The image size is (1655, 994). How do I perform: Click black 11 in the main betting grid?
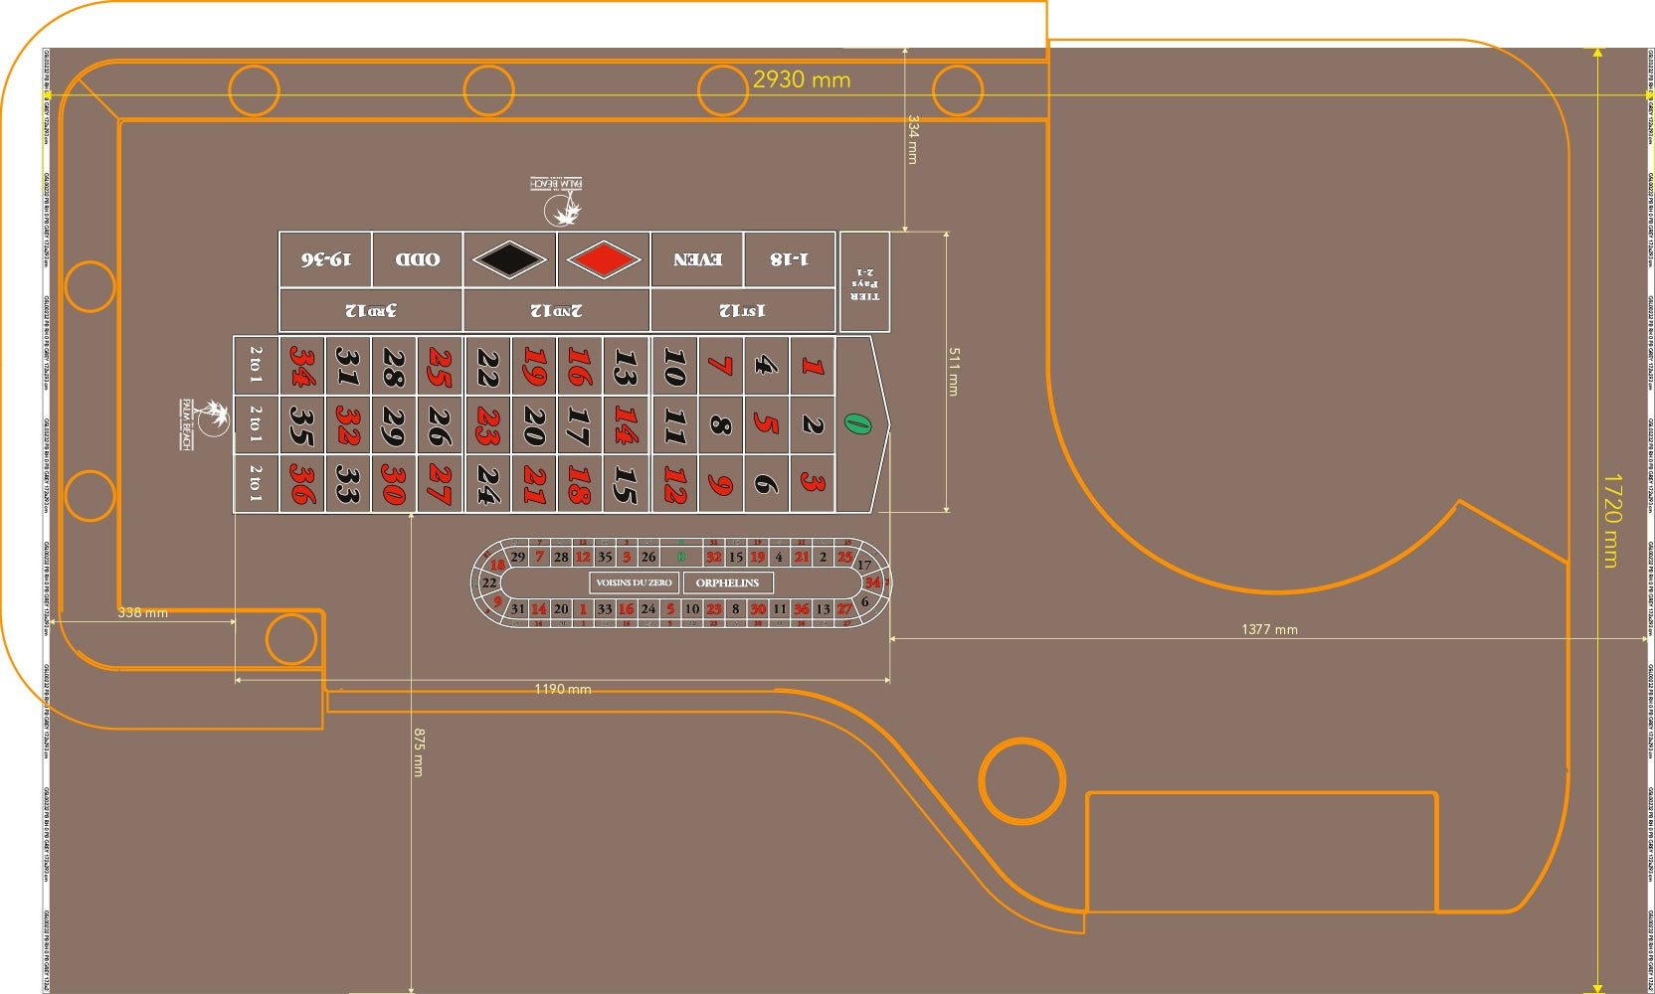674,424
